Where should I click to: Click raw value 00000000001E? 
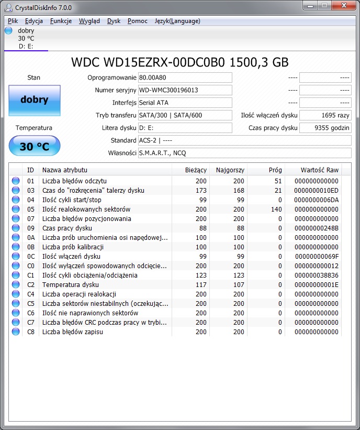(317, 284)
